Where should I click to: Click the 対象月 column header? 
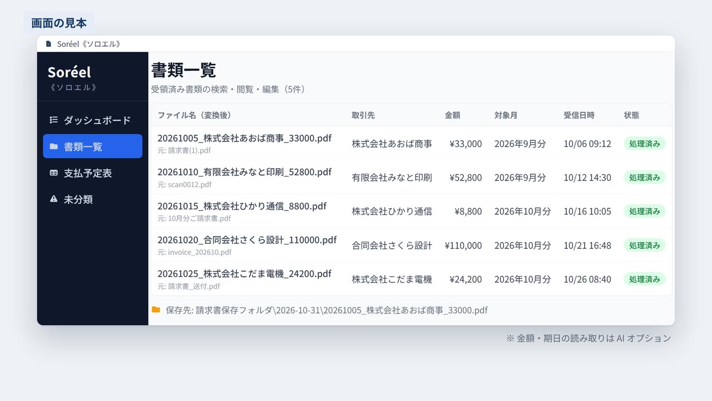(x=506, y=115)
